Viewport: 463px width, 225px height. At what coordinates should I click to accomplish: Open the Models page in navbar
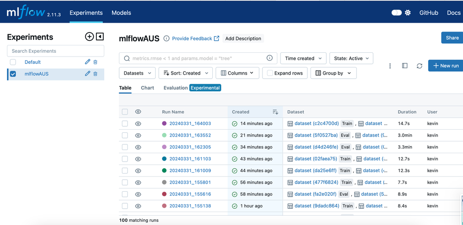click(121, 13)
